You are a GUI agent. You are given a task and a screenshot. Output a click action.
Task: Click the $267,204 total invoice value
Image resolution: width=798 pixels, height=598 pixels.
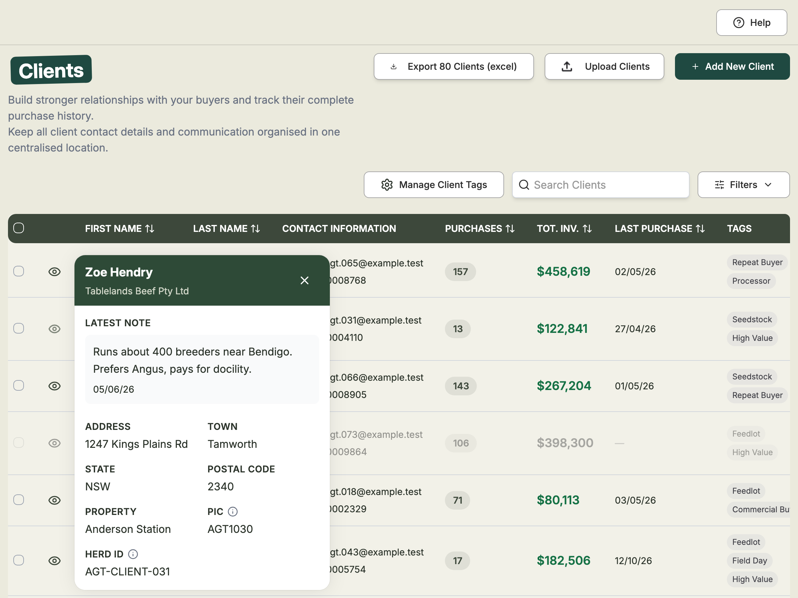(x=564, y=386)
